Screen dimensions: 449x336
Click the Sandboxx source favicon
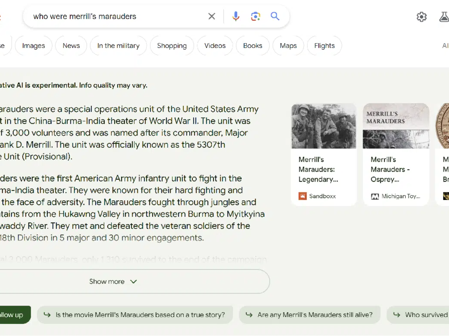tap(303, 196)
